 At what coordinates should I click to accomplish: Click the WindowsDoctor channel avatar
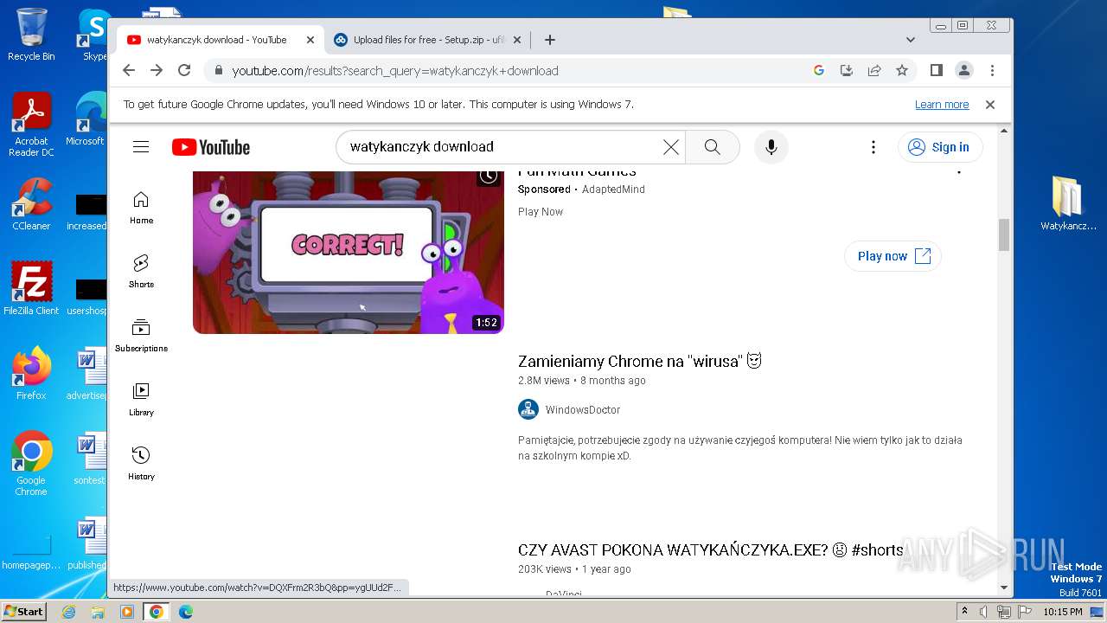point(528,409)
